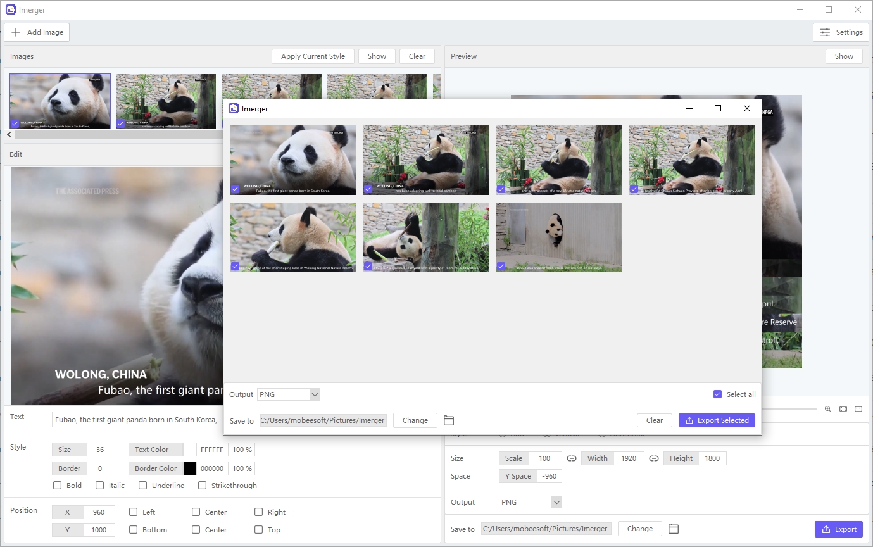Check the Center checkbox in the Y row
The height and width of the screenshot is (547, 873).
(x=196, y=530)
